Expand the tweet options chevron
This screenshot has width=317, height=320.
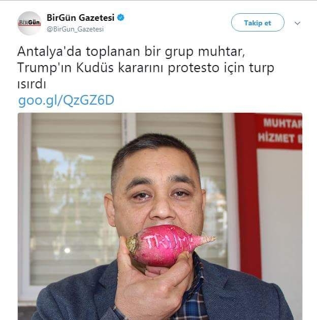(297, 23)
